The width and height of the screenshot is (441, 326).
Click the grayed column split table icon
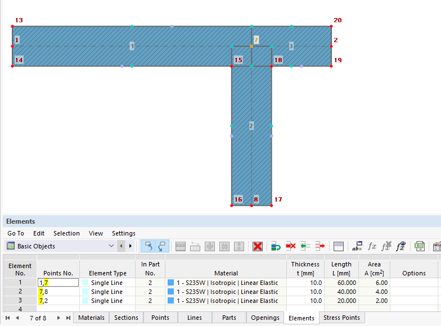[x=238, y=246]
